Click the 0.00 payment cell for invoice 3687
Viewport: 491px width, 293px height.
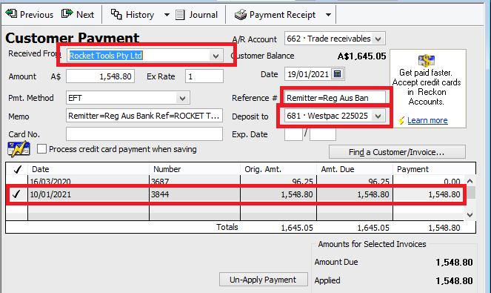click(x=428, y=181)
